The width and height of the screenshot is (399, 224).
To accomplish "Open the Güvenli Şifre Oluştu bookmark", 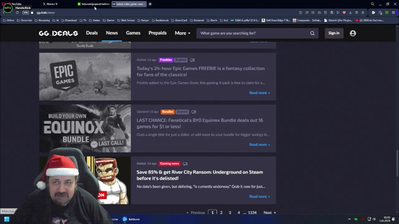I will pos(338,20).
